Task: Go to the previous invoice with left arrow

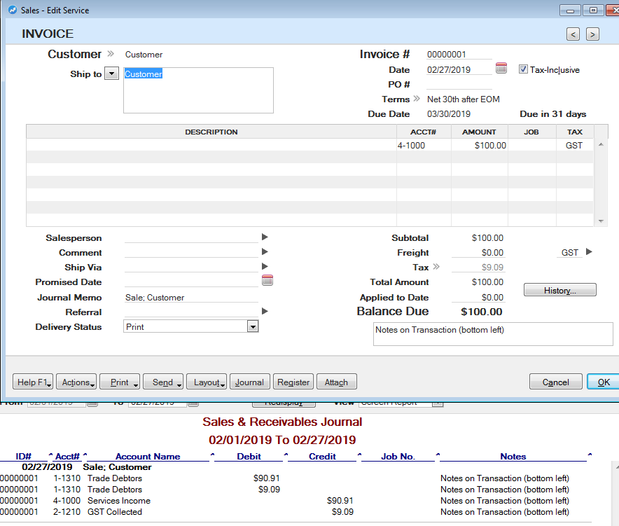Action: (x=573, y=34)
